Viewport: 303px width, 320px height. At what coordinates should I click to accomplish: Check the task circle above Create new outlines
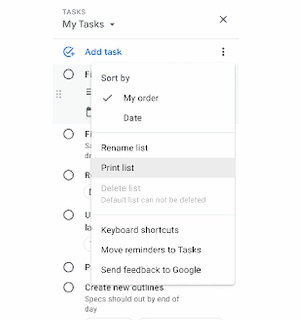68,267
